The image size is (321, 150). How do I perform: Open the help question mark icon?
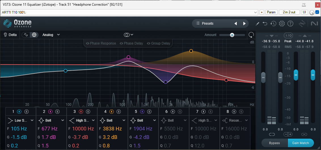click(x=290, y=24)
